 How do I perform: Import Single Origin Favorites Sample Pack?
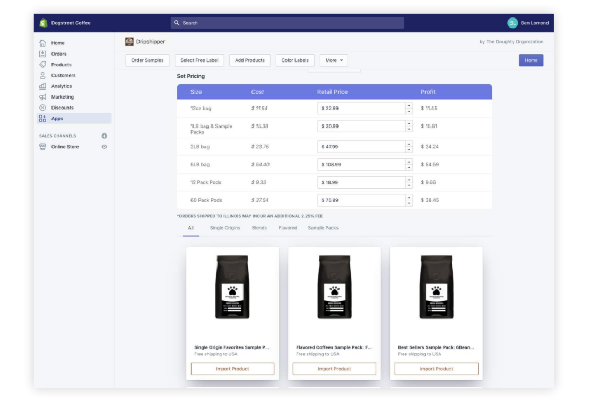point(232,369)
